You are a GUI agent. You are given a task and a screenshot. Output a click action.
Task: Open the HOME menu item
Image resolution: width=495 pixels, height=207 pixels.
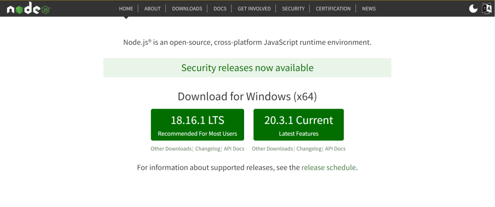126,9
